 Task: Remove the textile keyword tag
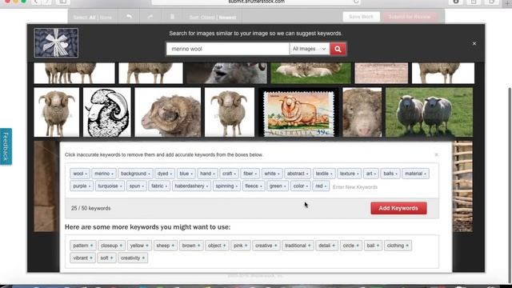pyautogui.click(x=323, y=174)
